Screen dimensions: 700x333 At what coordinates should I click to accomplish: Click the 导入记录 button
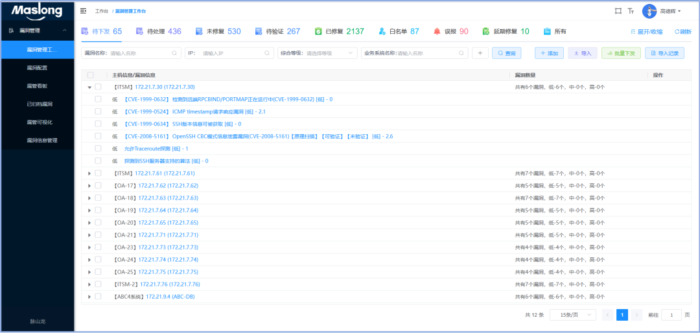[665, 53]
